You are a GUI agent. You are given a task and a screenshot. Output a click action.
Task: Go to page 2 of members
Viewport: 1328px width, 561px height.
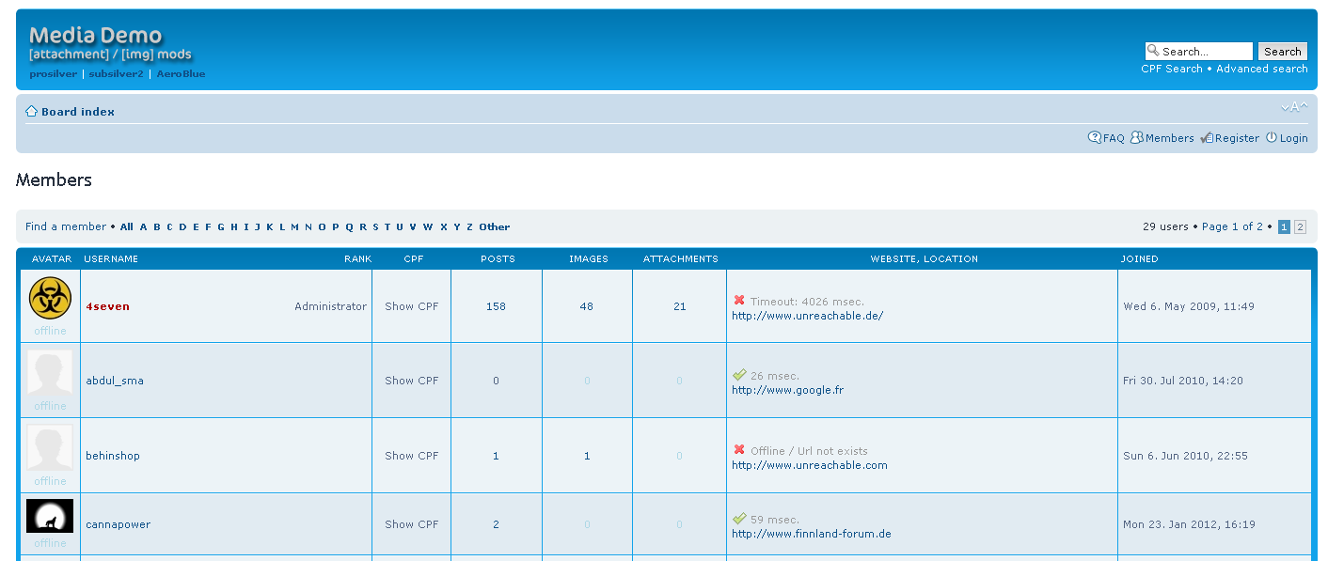coord(1300,226)
